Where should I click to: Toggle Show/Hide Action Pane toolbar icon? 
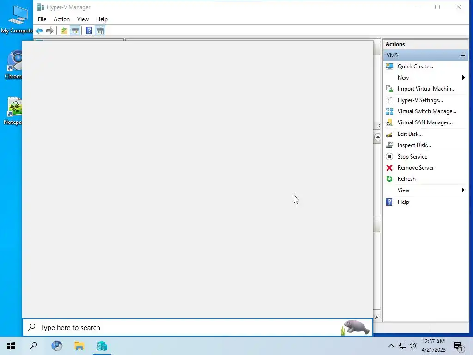click(100, 31)
